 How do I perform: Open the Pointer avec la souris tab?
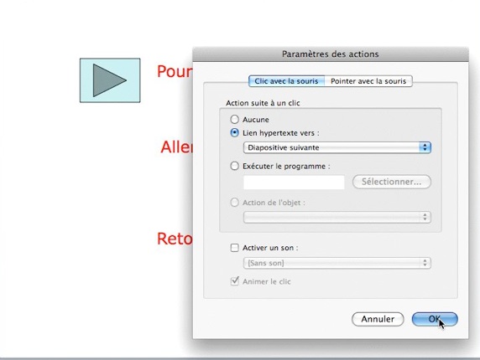pos(368,81)
